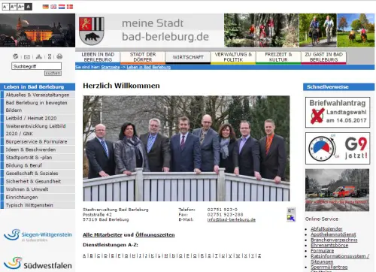Open Stadt der Dörfer menu
The image size is (376, 272).
click(143, 57)
